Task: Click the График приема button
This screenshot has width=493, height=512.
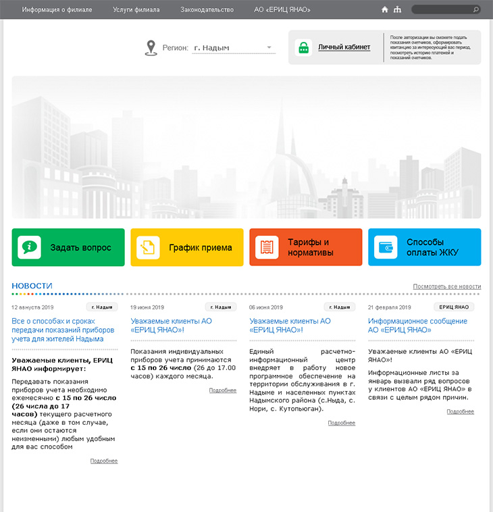Action: coord(187,247)
